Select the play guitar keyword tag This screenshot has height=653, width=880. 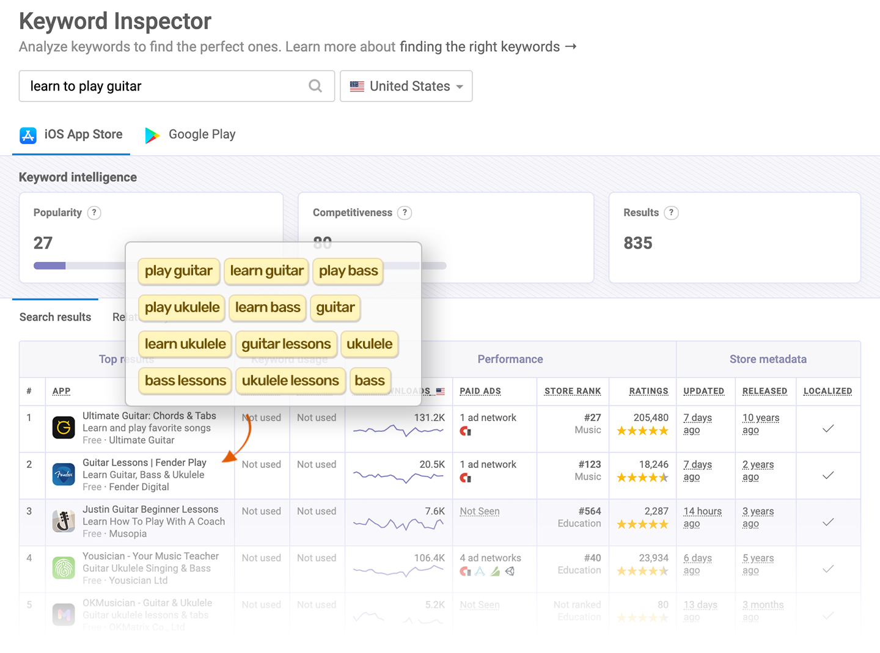[178, 271]
